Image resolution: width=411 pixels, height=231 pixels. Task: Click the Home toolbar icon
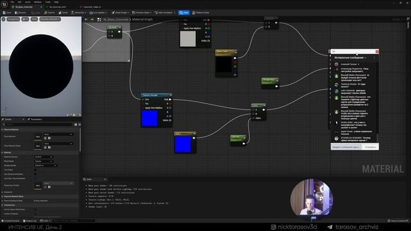(63, 13)
